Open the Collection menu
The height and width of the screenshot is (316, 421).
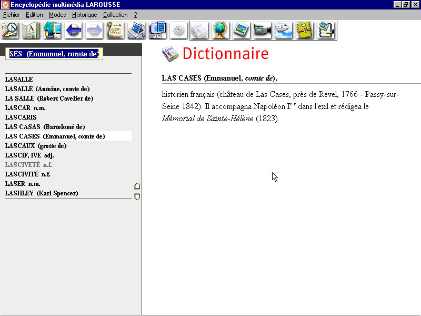(x=115, y=15)
